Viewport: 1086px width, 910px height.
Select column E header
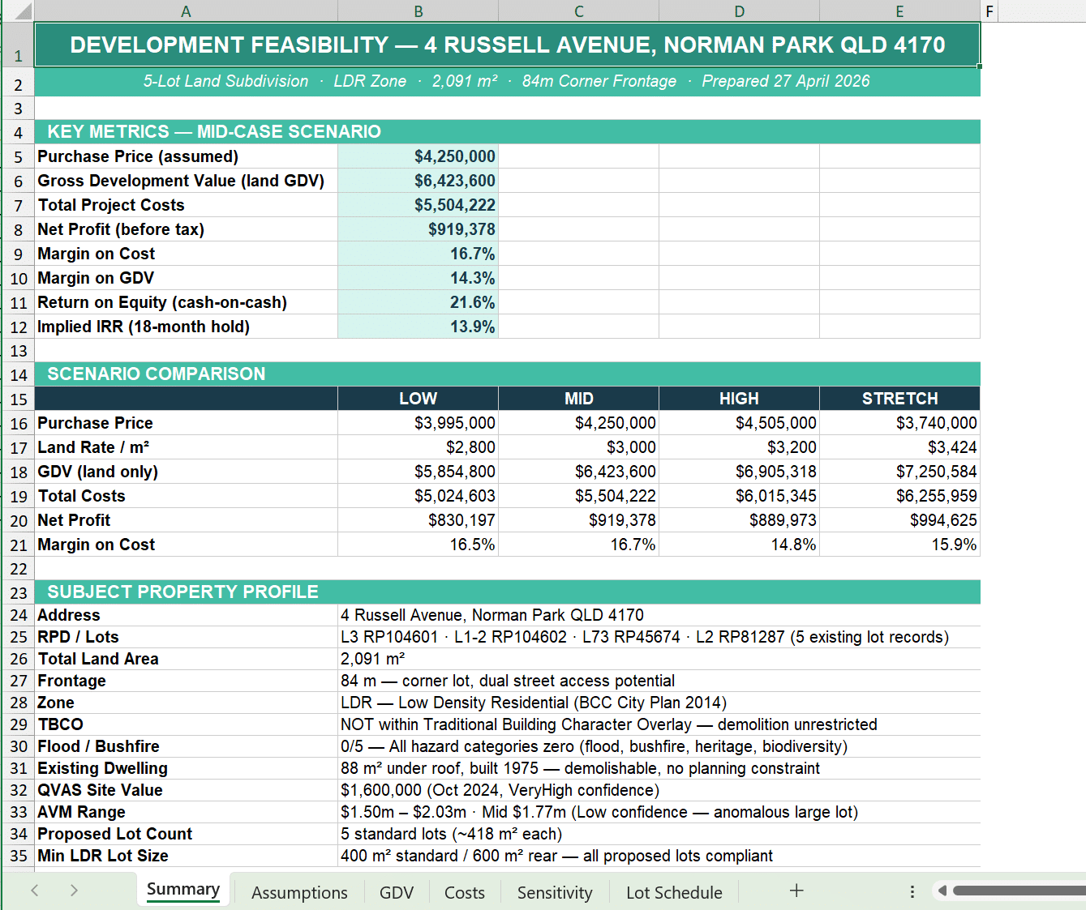(899, 11)
